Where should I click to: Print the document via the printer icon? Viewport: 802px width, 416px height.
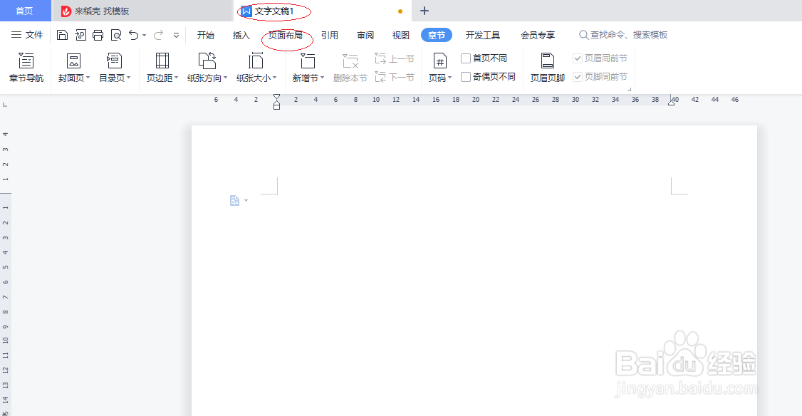tap(97, 34)
